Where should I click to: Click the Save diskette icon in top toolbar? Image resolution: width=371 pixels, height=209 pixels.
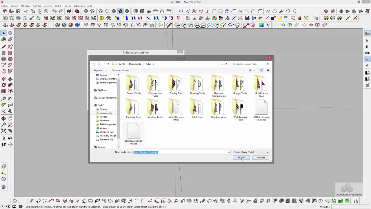pos(18,11)
